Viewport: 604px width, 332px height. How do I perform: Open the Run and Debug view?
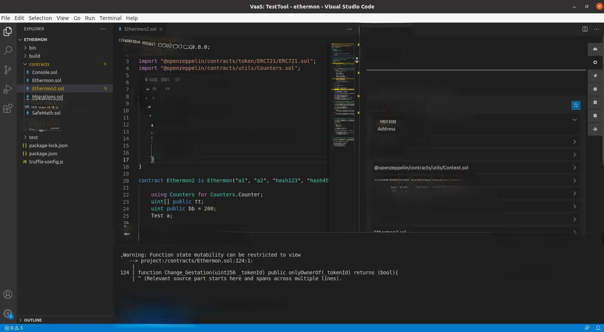point(8,89)
